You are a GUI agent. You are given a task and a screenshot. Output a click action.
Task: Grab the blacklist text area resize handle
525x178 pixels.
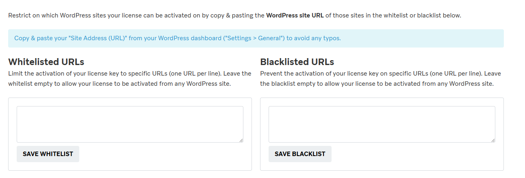click(493, 140)
